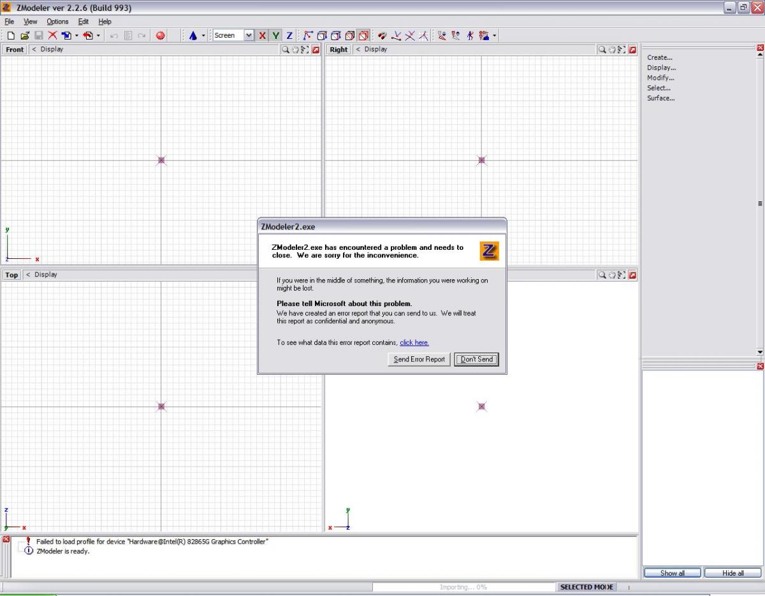Open the last toolbar icon's dropdown arrow
Image resolution: width=765 pixels, height=596 pixels.
point(494,36)
